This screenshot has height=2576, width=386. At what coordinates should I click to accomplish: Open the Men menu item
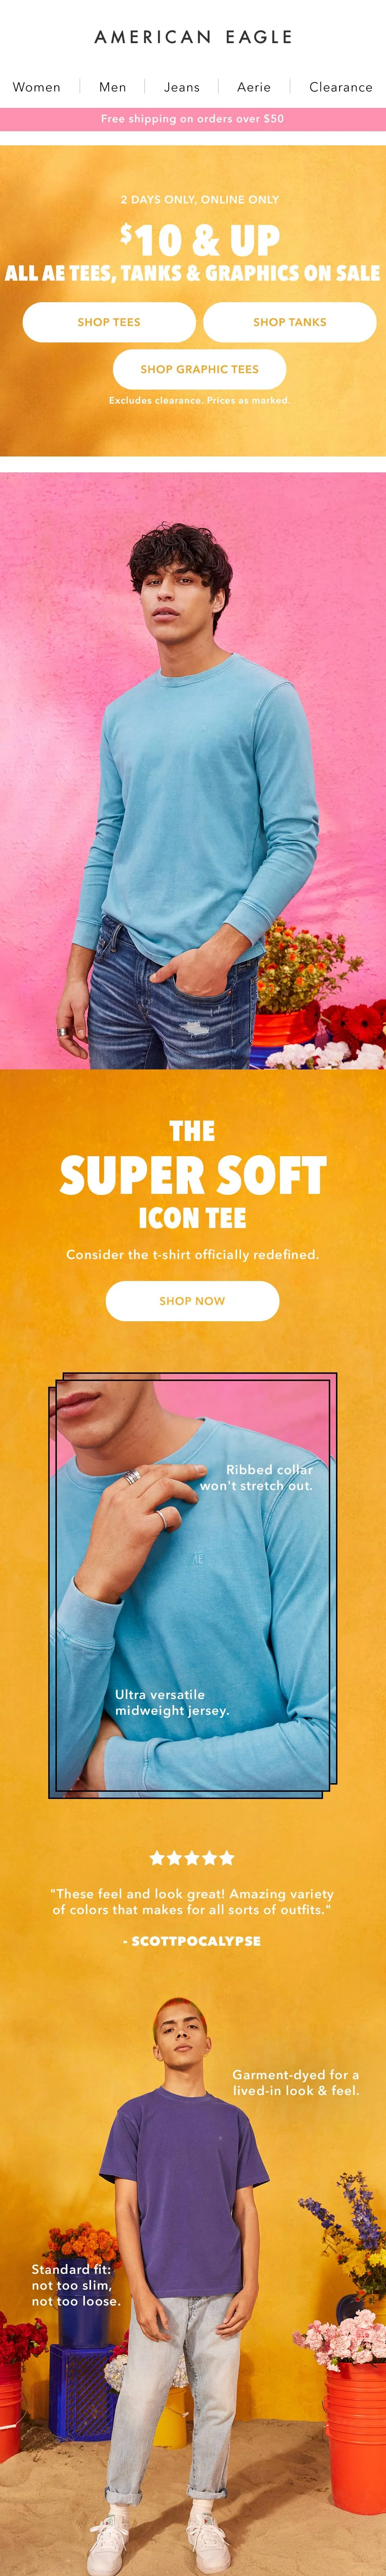(112, 87)
